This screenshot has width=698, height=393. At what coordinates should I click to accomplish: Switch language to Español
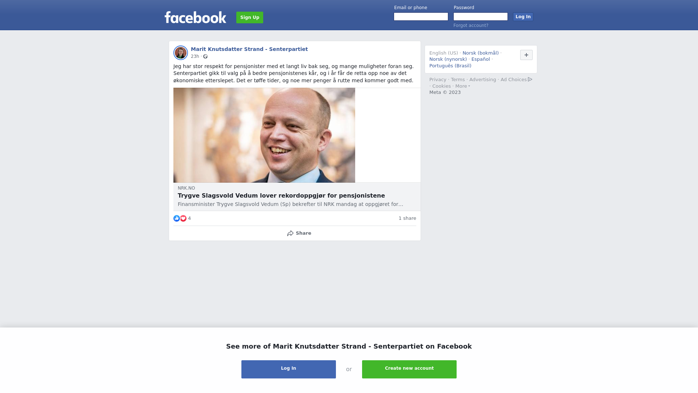(x=481, y=59)
